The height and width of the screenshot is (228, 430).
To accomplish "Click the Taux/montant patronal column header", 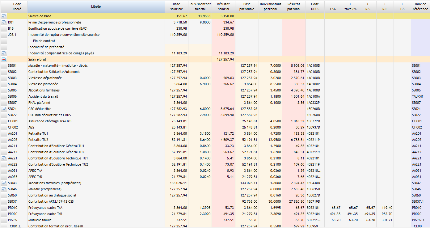I will click(x=270, y=6).
